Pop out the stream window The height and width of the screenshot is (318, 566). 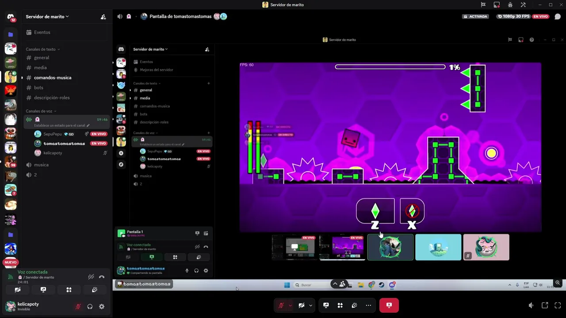(545, 305)
